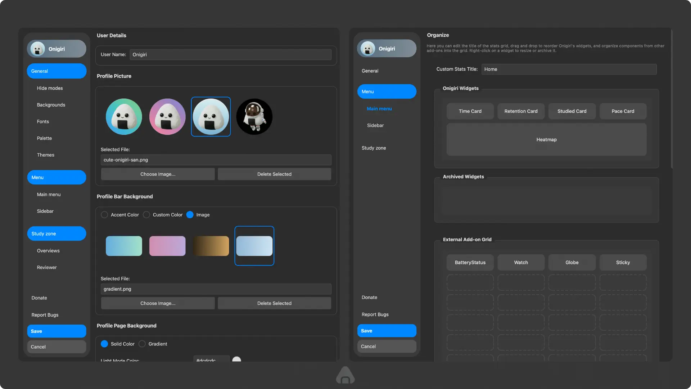The image size is (691, 389).
Task: Choose the Gradient page background option
Action: [x=142, y=344]
